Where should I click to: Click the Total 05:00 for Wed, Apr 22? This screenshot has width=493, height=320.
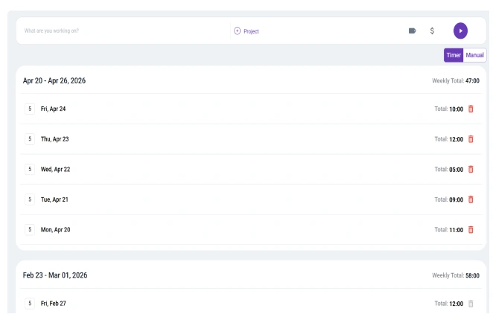(456, 170)
